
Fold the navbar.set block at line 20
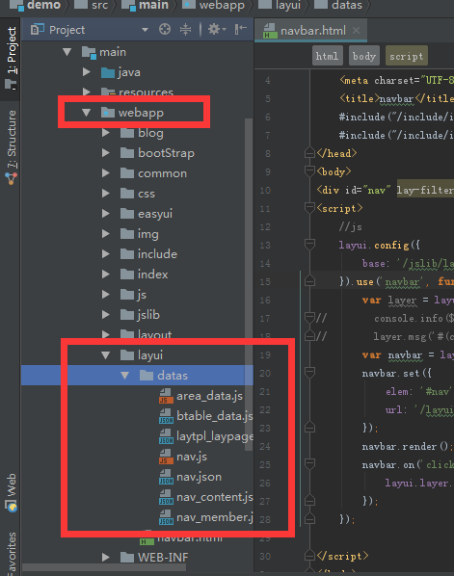[x=309, y=372]
